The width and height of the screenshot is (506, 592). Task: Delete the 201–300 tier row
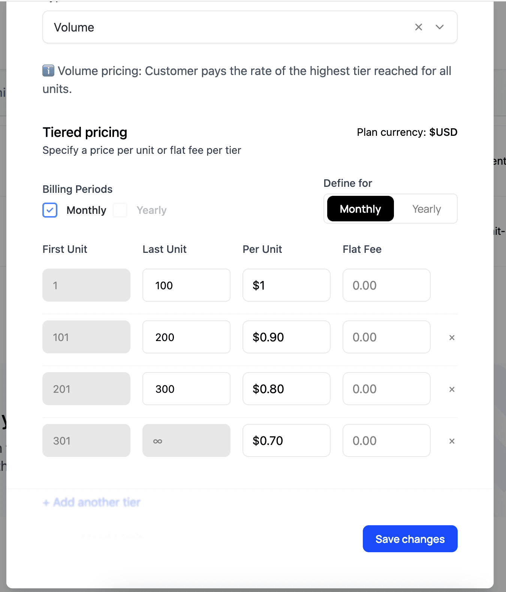pos(452,389)
